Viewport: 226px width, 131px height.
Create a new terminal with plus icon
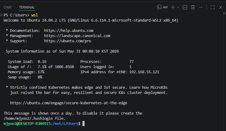pyautogui.click(x=173, y=7)
